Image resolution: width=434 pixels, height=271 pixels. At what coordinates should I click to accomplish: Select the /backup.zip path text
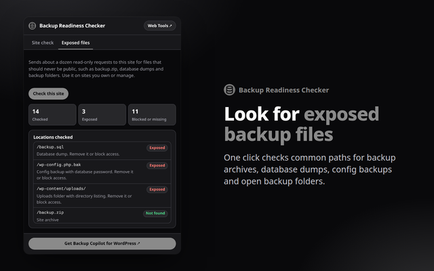pyautogui.click(x=50, y=212)
